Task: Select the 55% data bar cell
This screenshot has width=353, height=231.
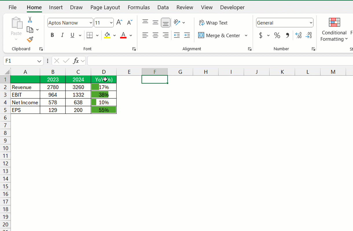Action: coord(104,110)
